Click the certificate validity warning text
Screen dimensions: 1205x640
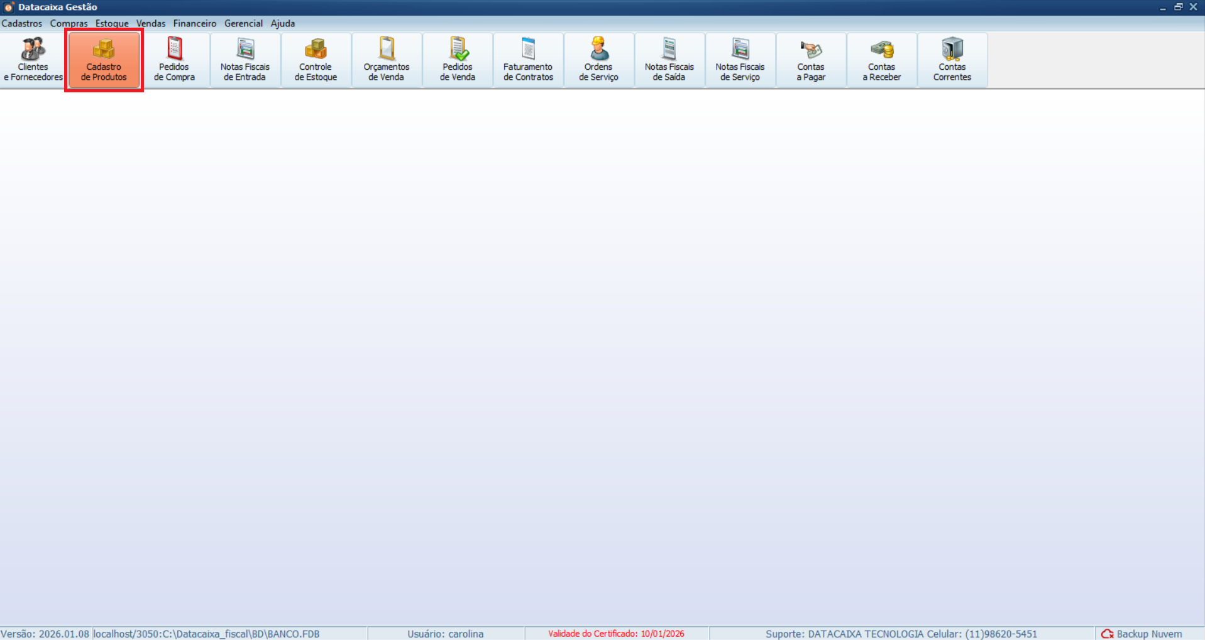616,634
